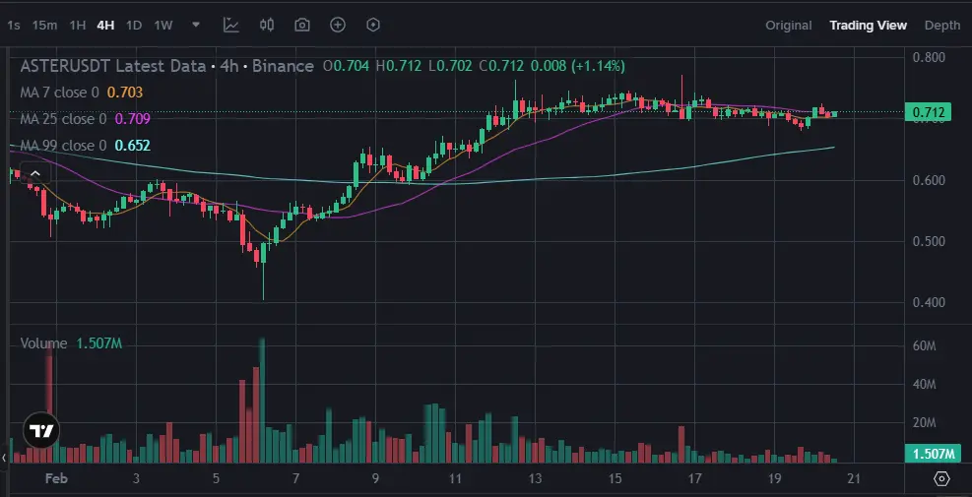
Task: Select the 1W time interval
Action: click(x=163, y=25)
